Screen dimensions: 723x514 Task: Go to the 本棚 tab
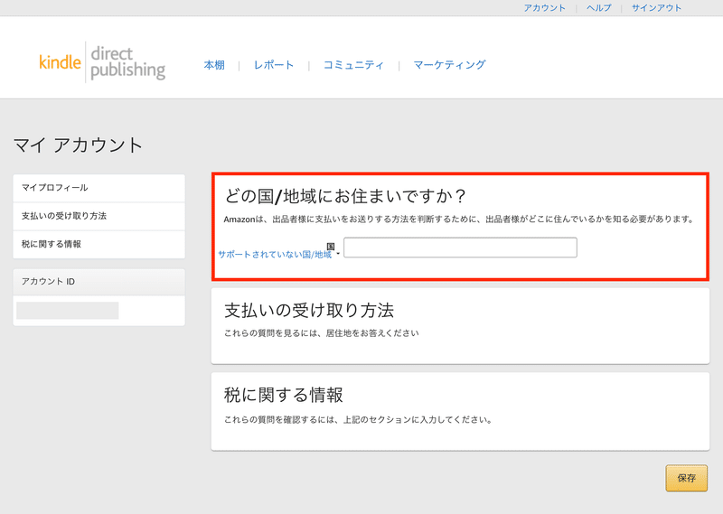click(214, 65)
